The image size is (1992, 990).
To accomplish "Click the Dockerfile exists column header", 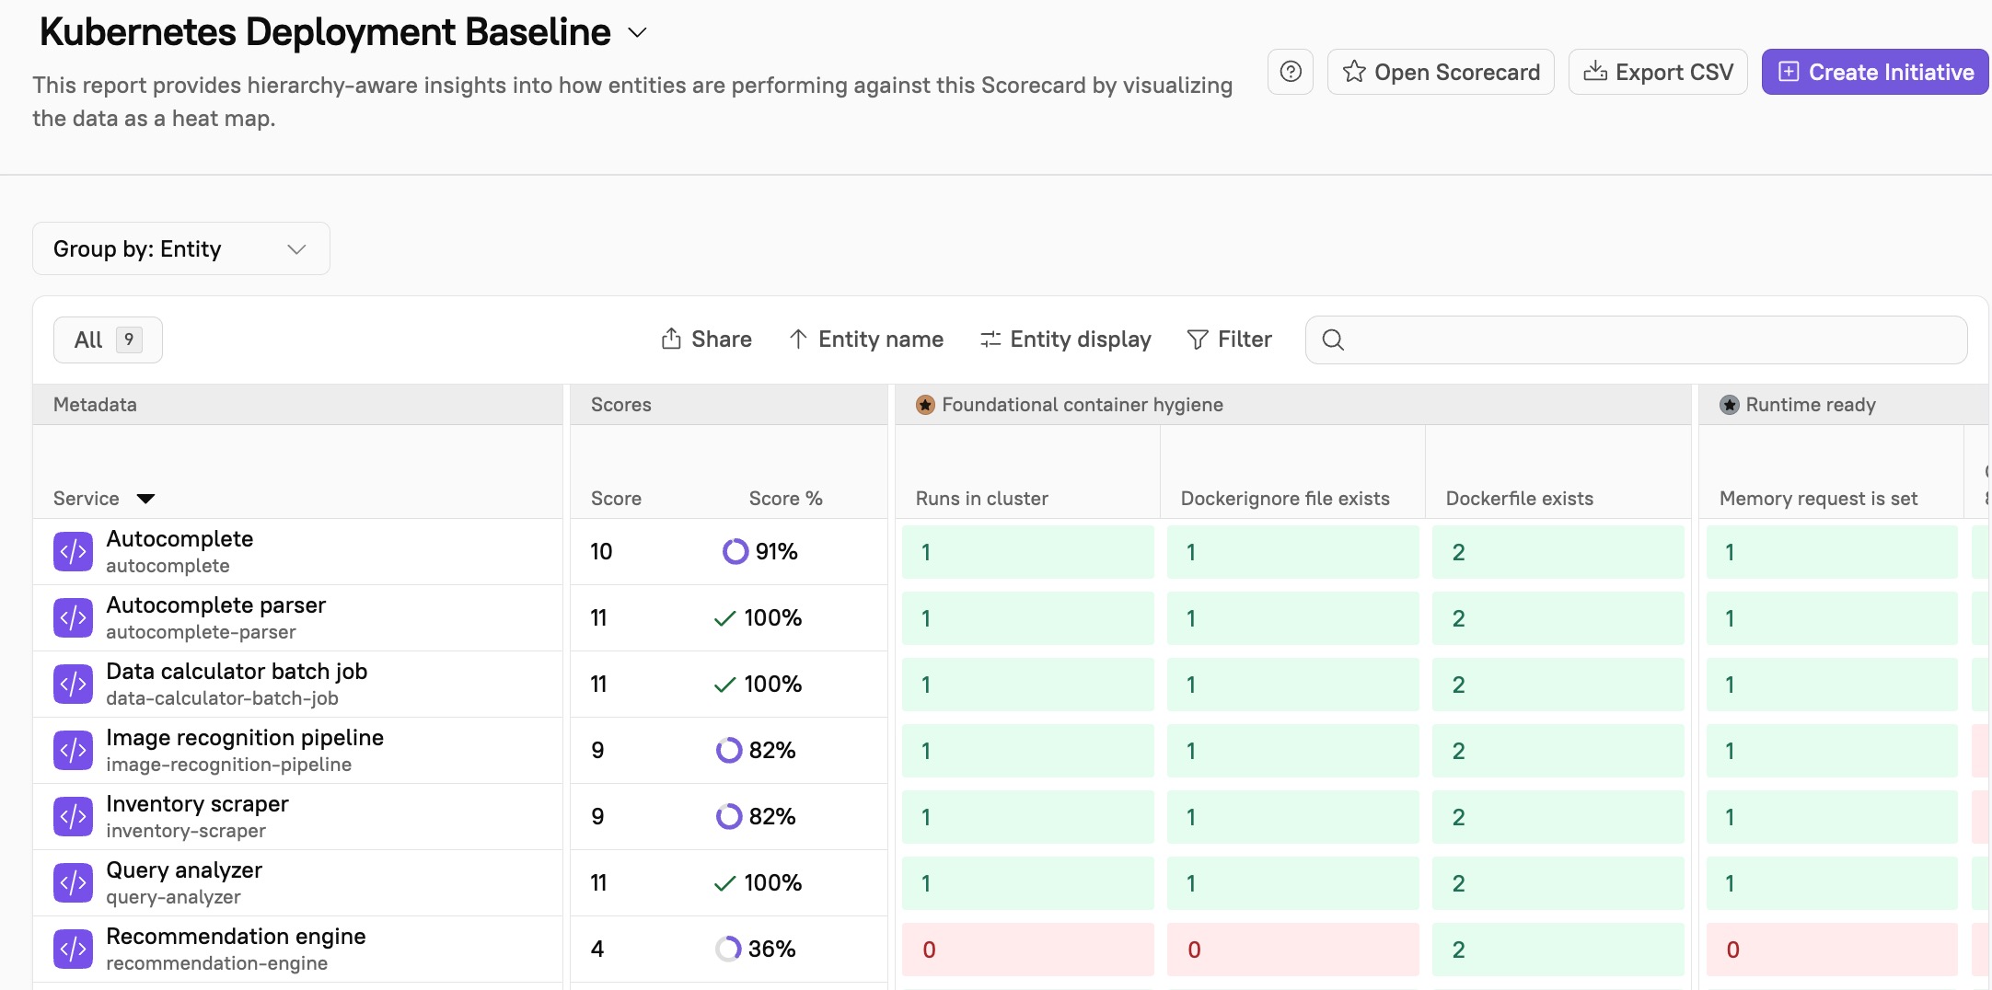I will [1519, 498].
